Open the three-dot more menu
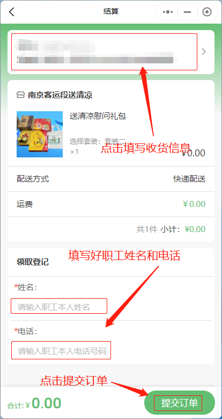 point(168,12)
